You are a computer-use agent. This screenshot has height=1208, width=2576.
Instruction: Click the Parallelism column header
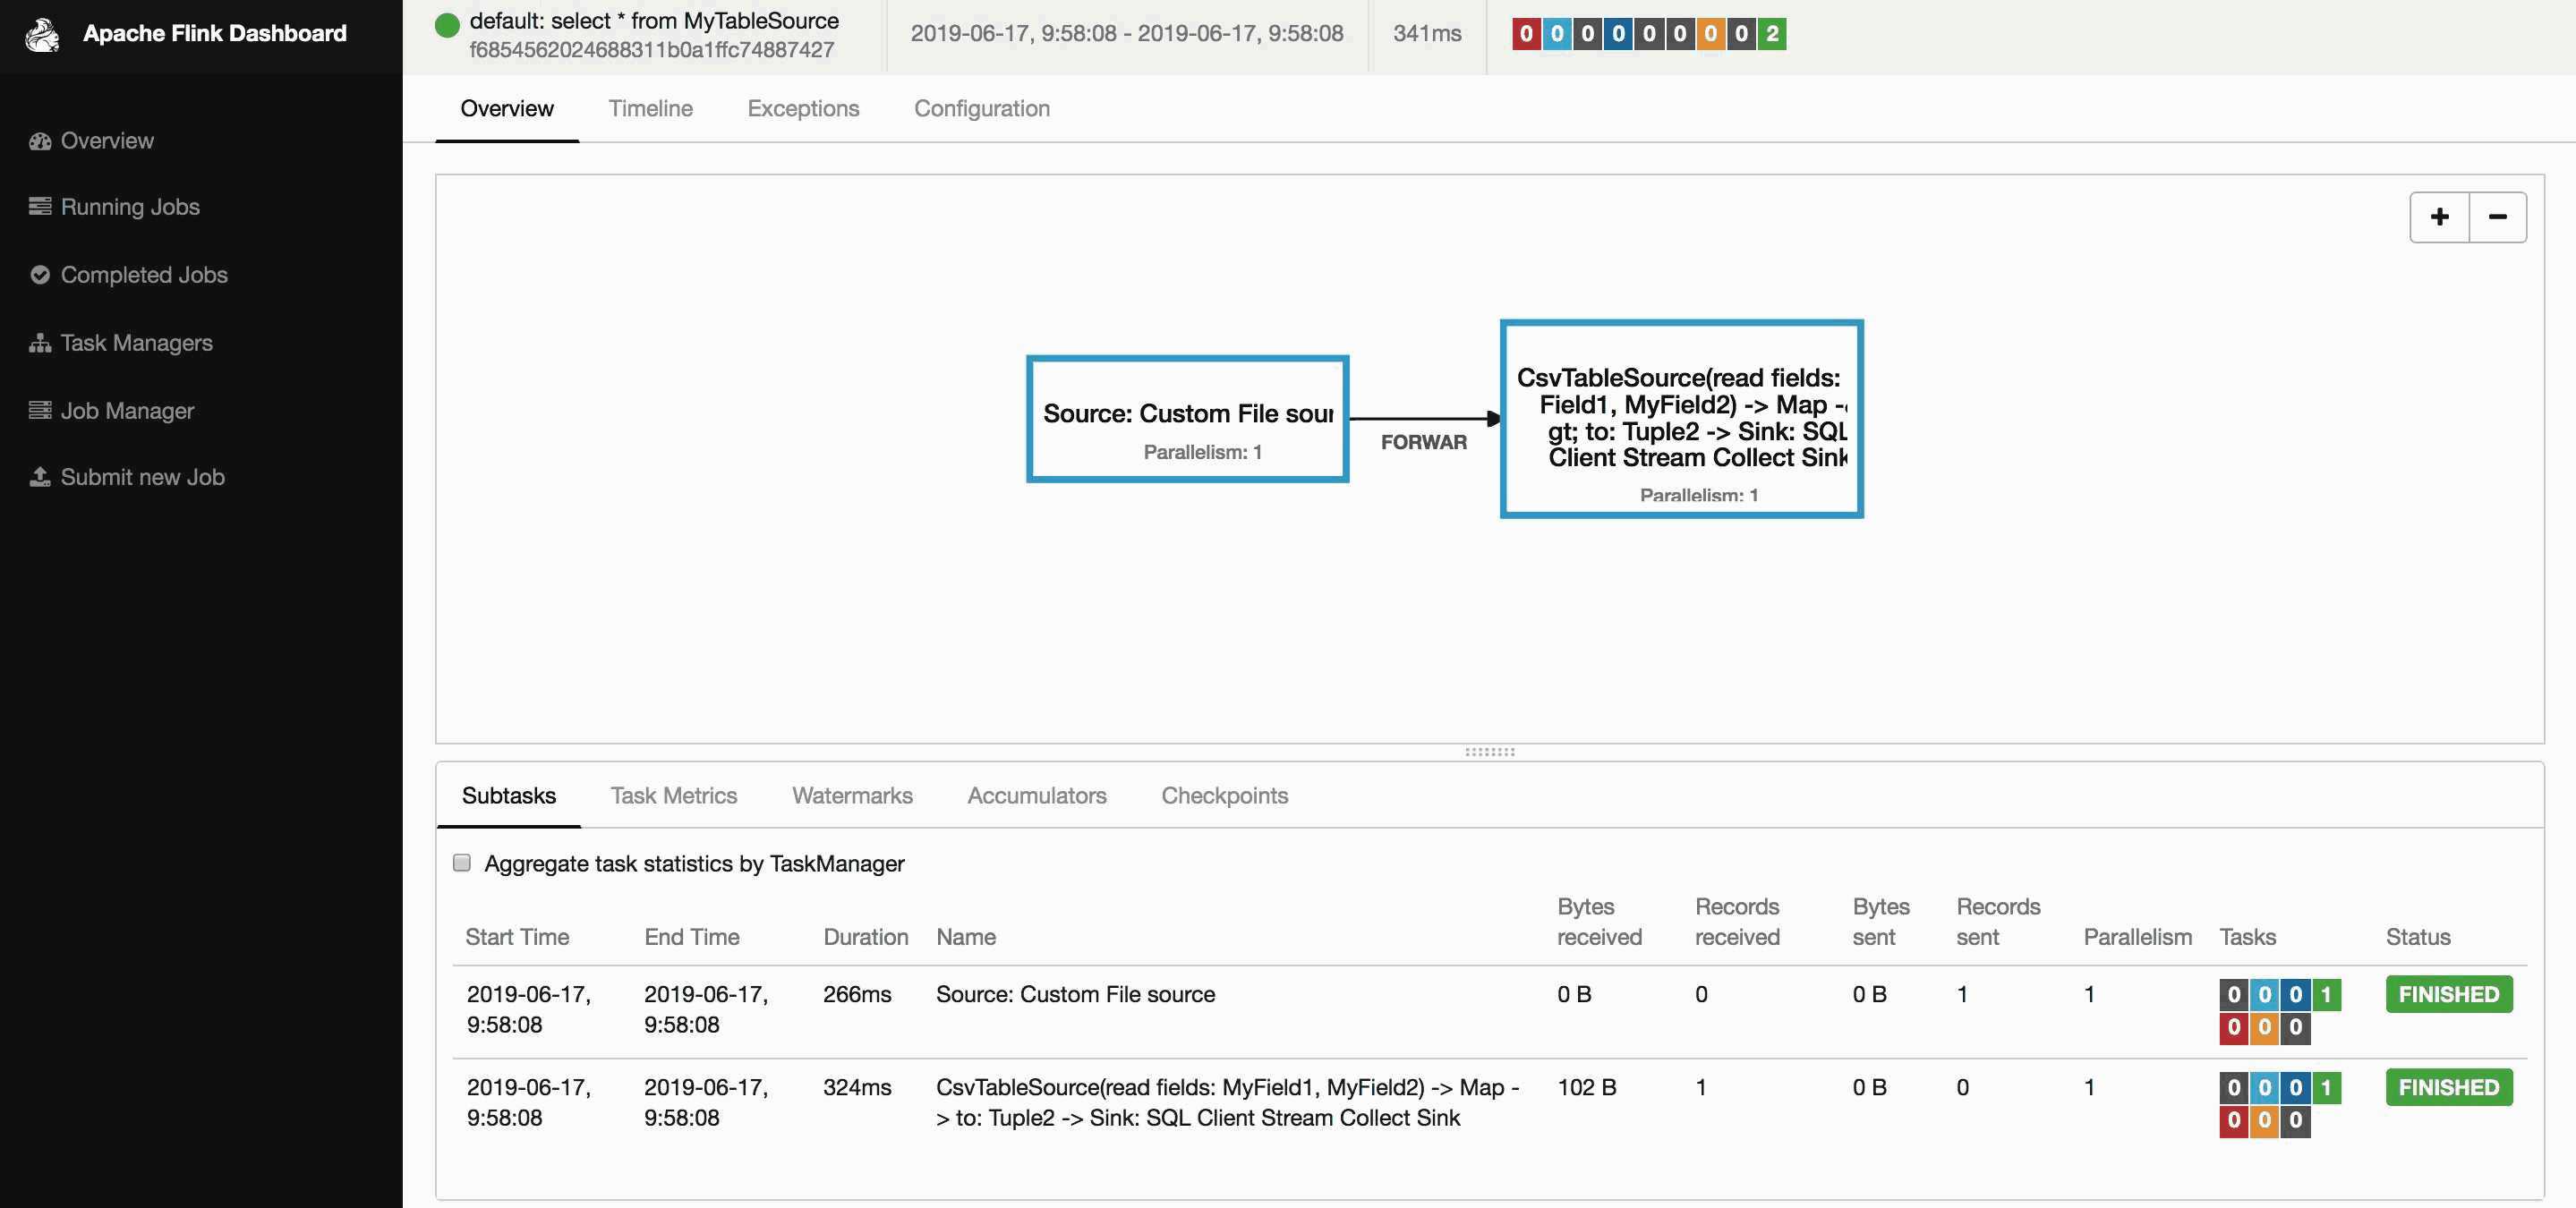coord(2137,937)
